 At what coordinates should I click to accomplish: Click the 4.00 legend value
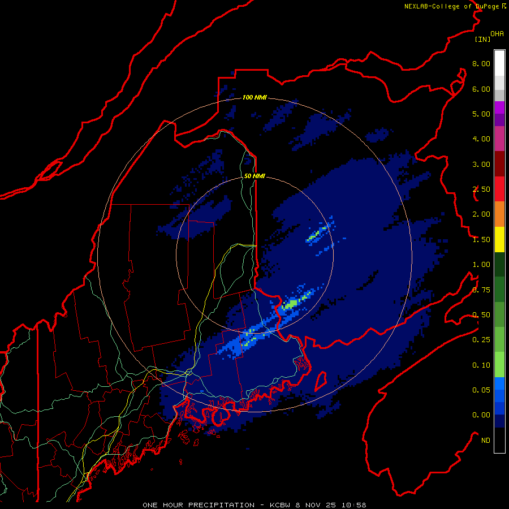(x=481, y=139)
